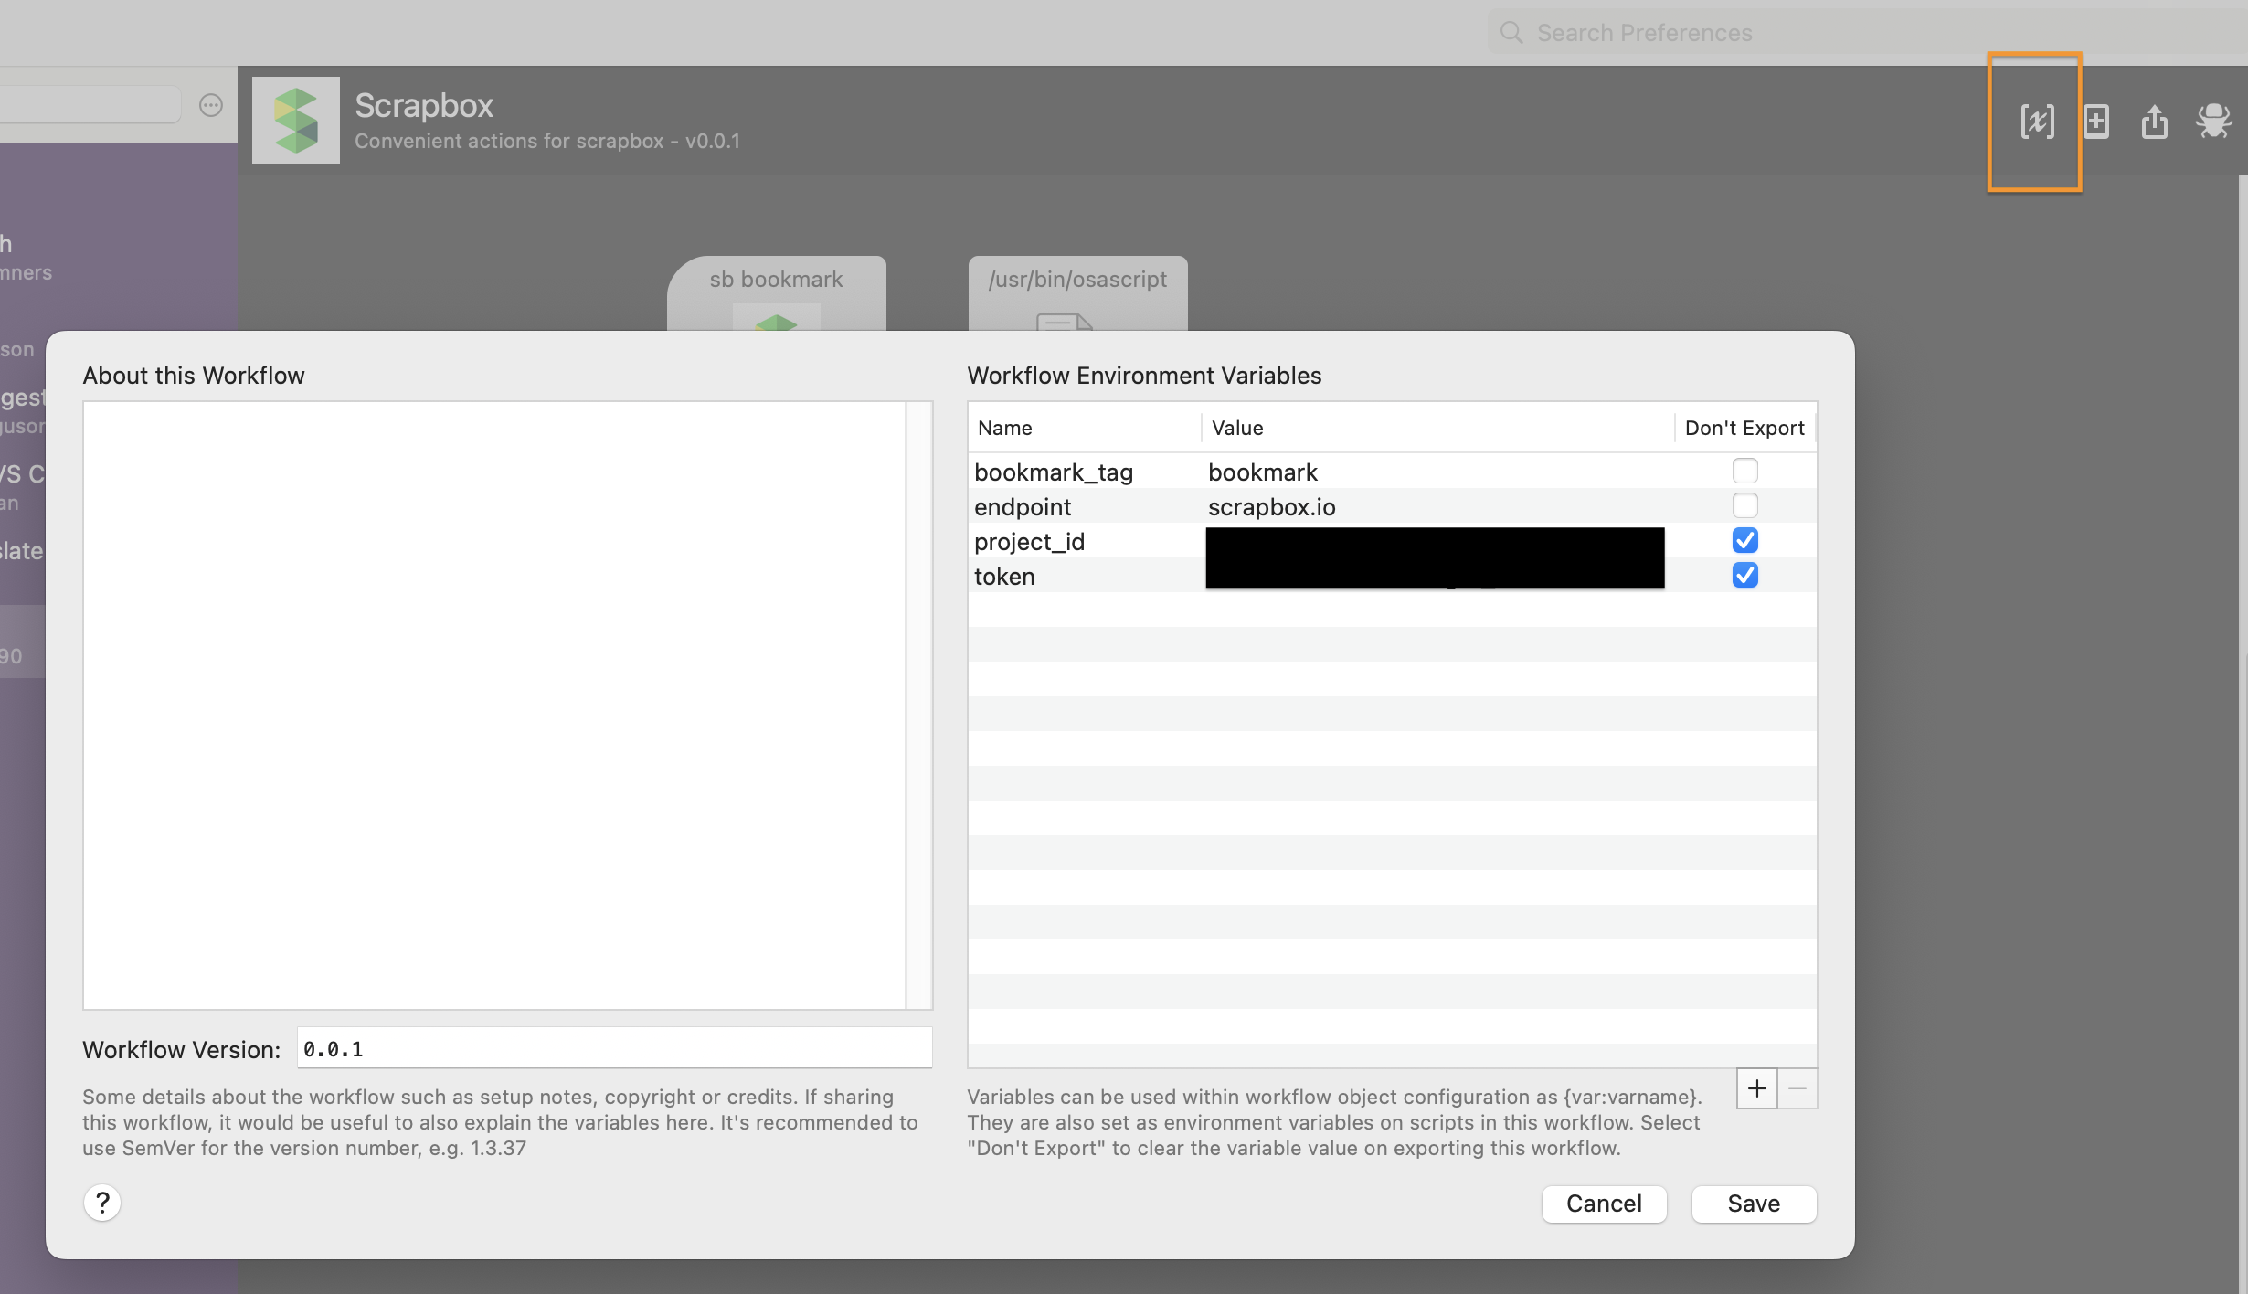Enable Don't Export for bookmark_tag
Screen dimensions: 2248x1294
tap(1744, 472)
